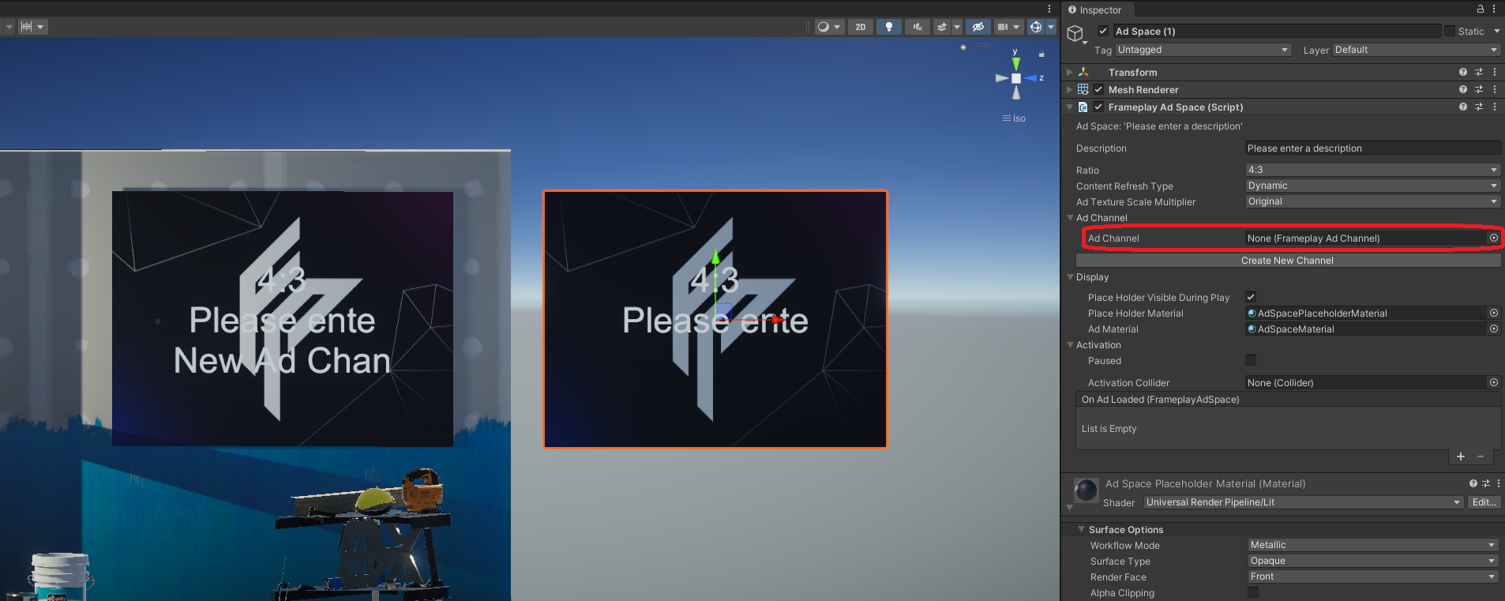Open the gizmos dropdown arrow
Screen dimensions: 1505x601
click(1051, 27)
